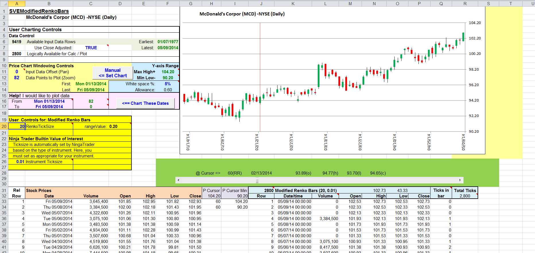Select the 2800 Logically Available value
Viewport: 535px width, 253px height.
pos(17,54)
